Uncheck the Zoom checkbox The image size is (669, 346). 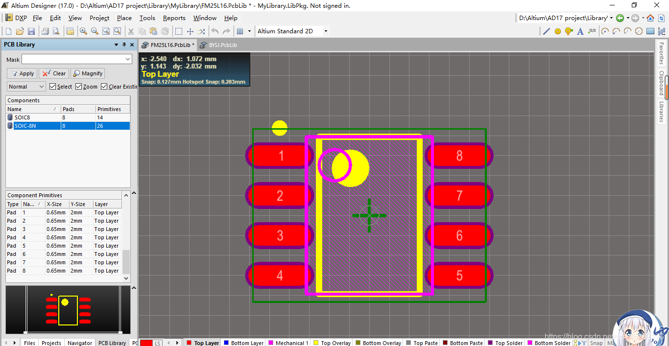pyautogui.click(x=79, y=87)
